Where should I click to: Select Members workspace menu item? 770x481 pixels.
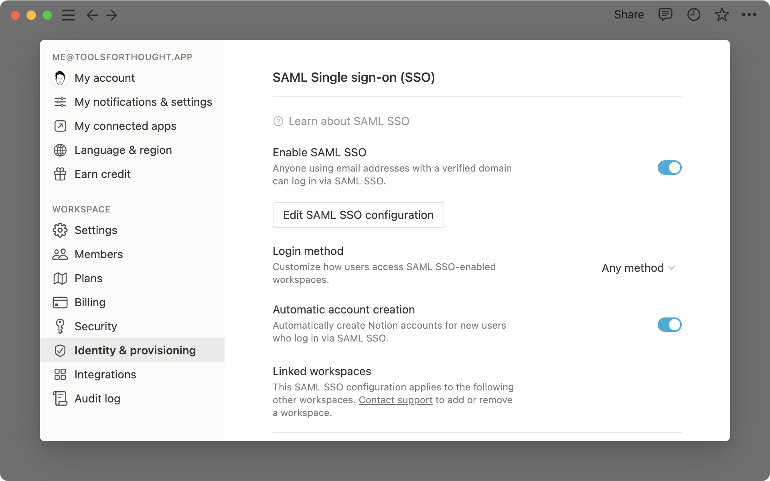coord(99,254)
